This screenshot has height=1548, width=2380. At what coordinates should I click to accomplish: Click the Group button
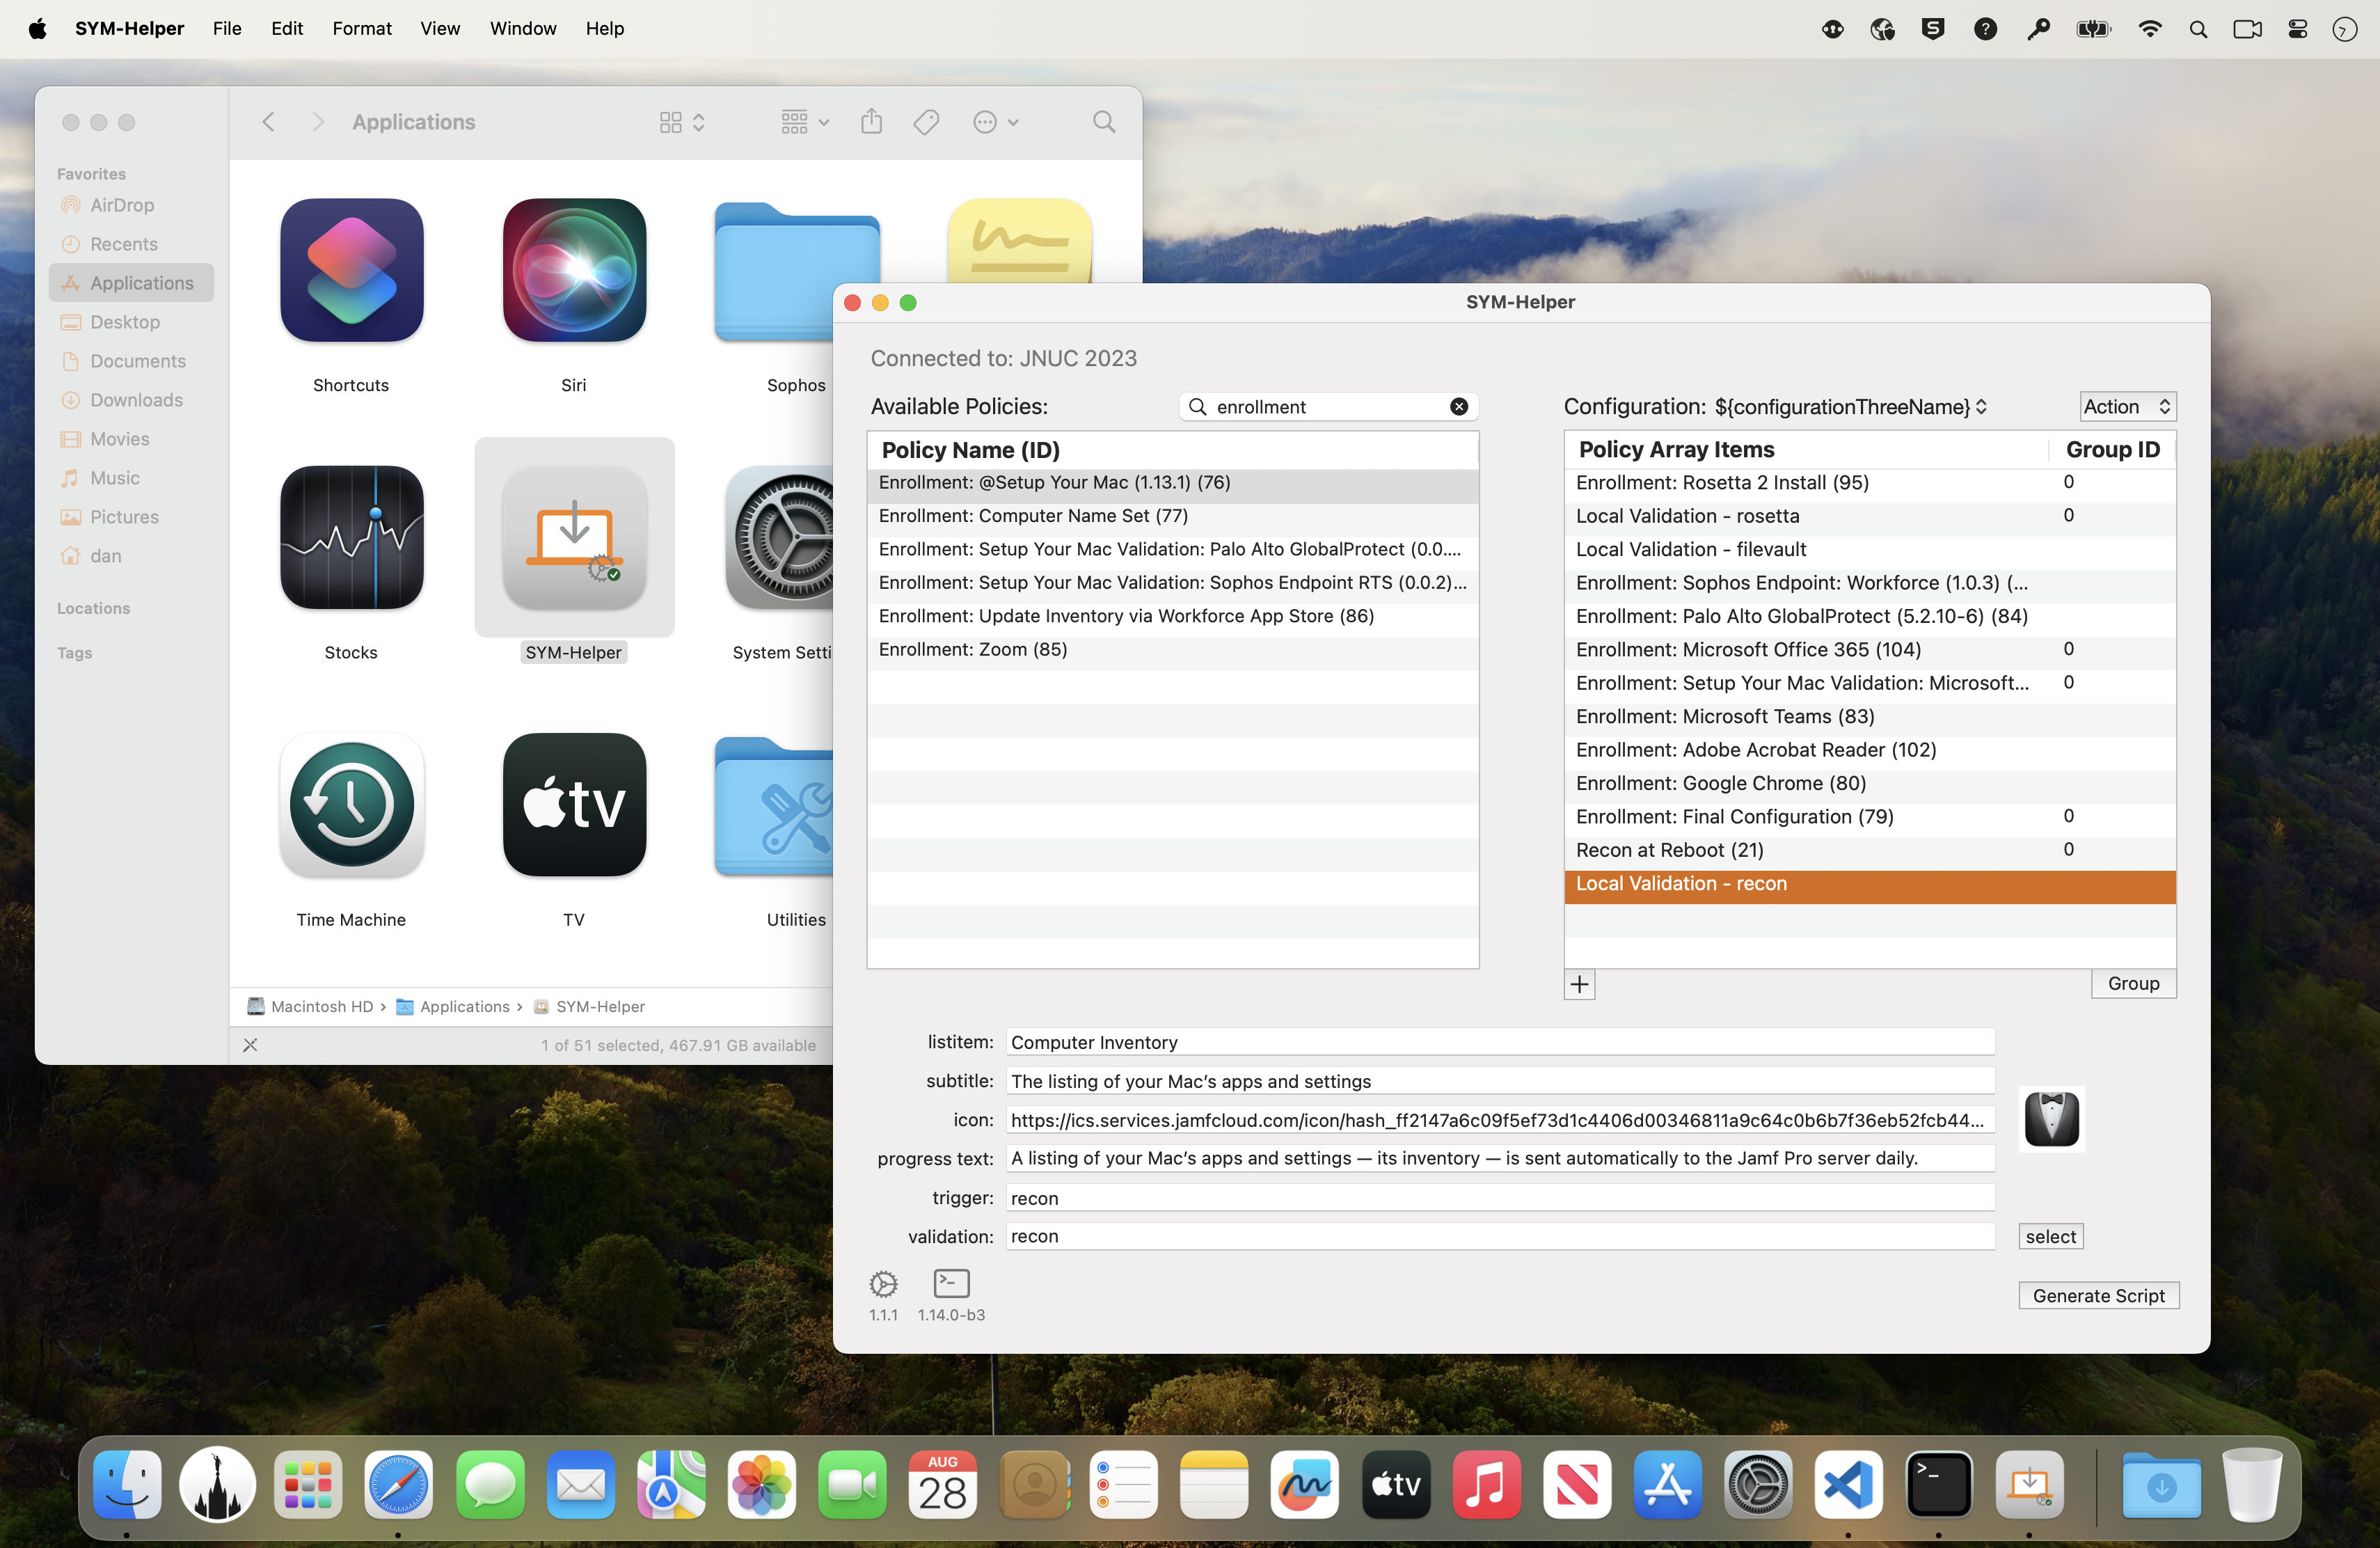tap(2133, 984)
